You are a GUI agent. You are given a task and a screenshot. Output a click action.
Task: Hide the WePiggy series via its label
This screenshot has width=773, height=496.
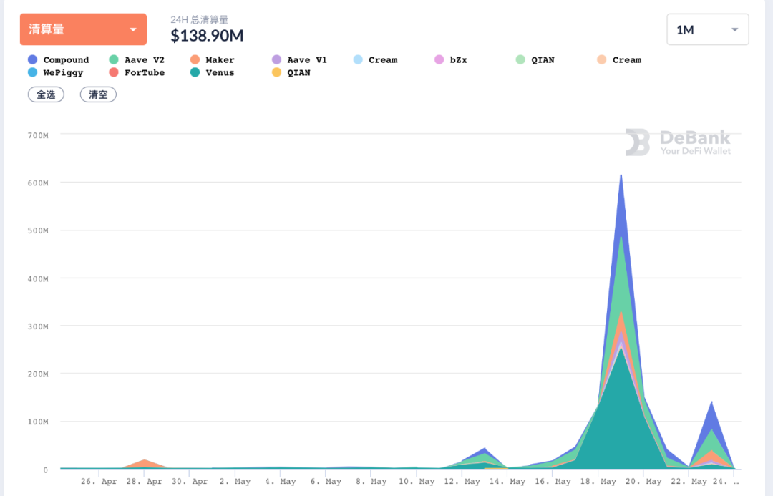(63, 73)
